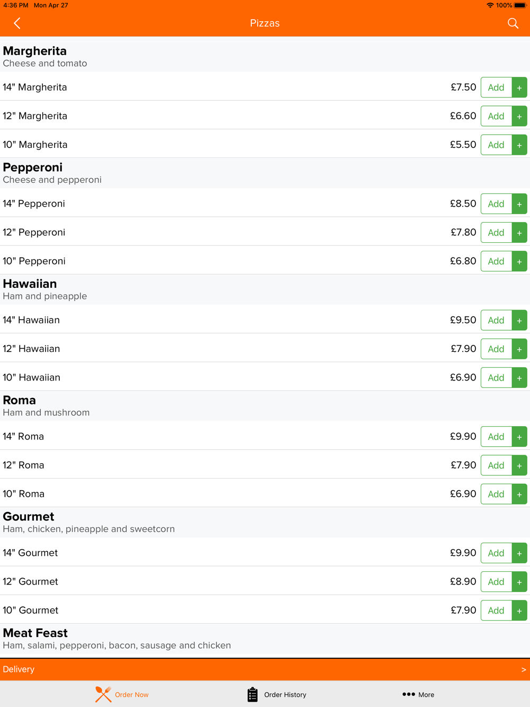Expand the Delivery bar chevron

click(x=524, y=669)
